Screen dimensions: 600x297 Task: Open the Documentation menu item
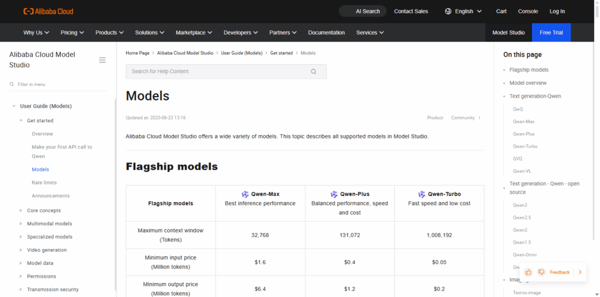[x=326, y=33]
